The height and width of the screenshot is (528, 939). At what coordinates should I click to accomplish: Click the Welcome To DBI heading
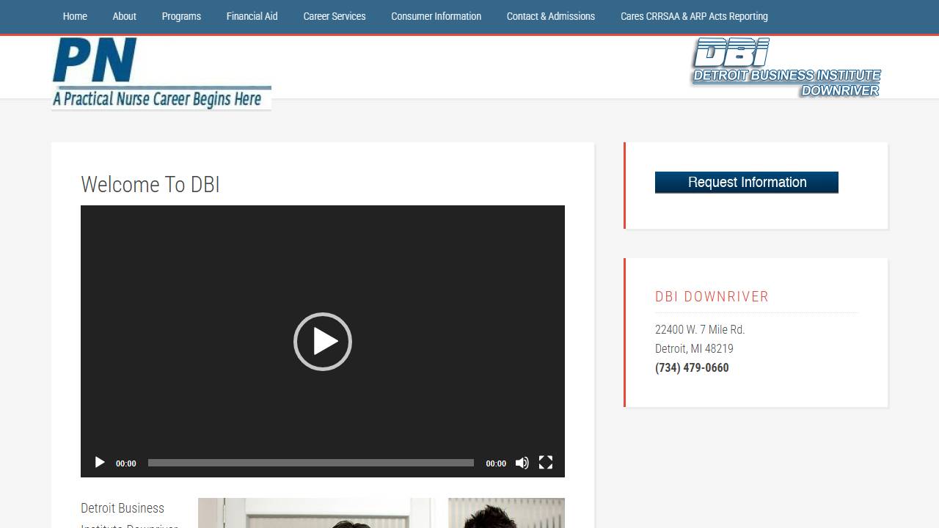click(150, 185)
